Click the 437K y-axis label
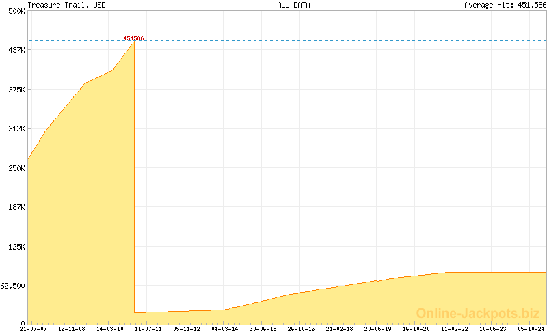Image resolution: width=547 pixels, height=335 pixels. point(16,51)
